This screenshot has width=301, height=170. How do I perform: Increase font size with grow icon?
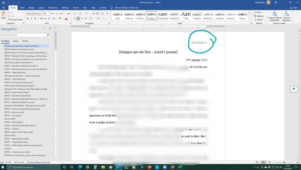pos(53,14)
